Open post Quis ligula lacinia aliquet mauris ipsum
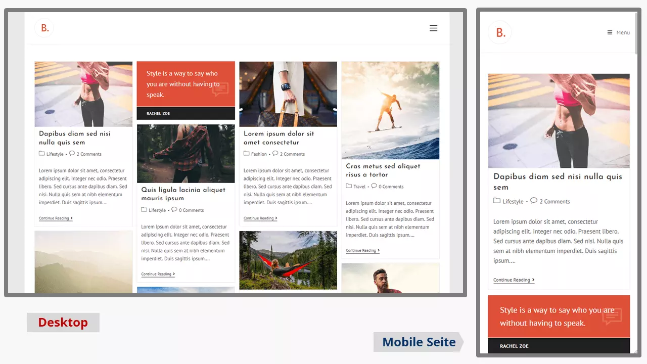647x364 pixels. [183, 194]
